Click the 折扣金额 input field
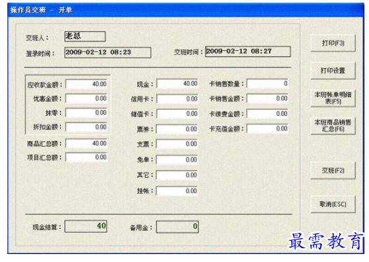The width and height of the screenshot is (369, 262). [87, 127]
